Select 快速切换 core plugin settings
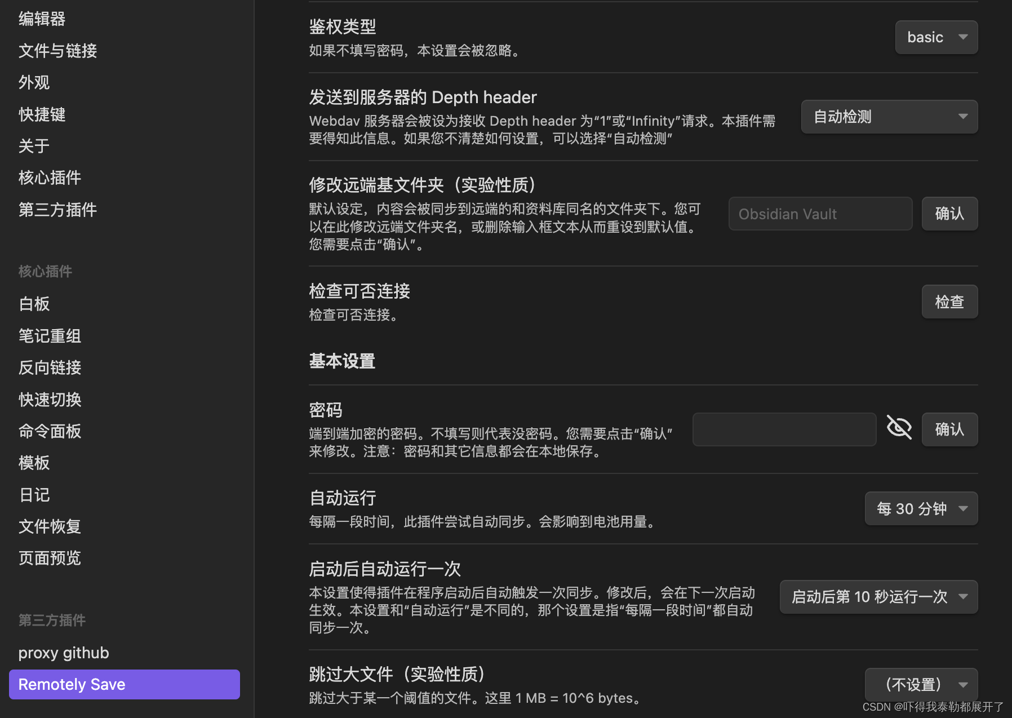Image resolution: width=1012 pixels, height=718 pixels. [50, 400]
